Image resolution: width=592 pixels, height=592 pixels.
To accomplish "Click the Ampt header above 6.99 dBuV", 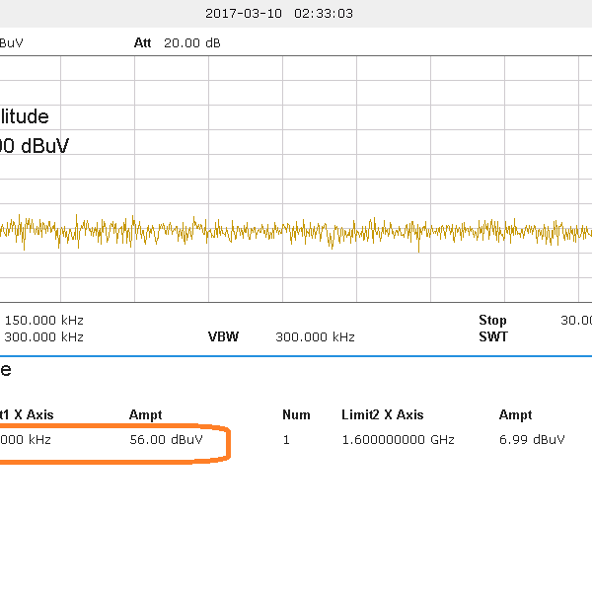I will click(x=515, y=415).
